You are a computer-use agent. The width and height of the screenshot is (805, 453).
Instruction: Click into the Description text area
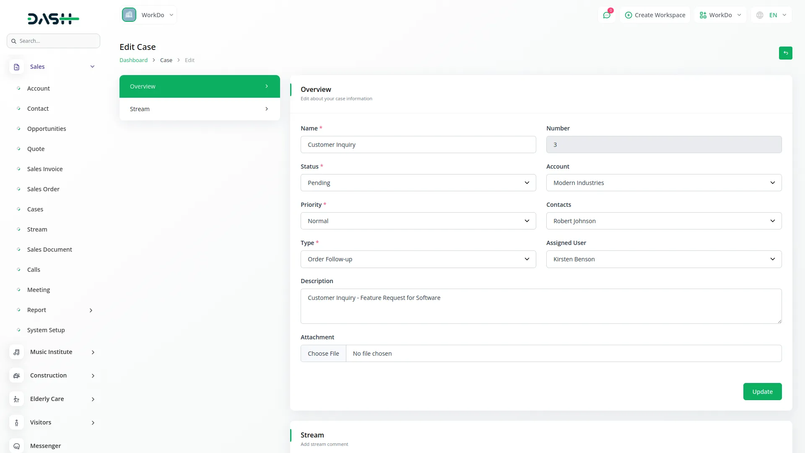[541, 306]
